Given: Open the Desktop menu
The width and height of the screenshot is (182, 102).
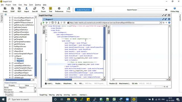Looking at the screenshot, I should coord(38,5).
